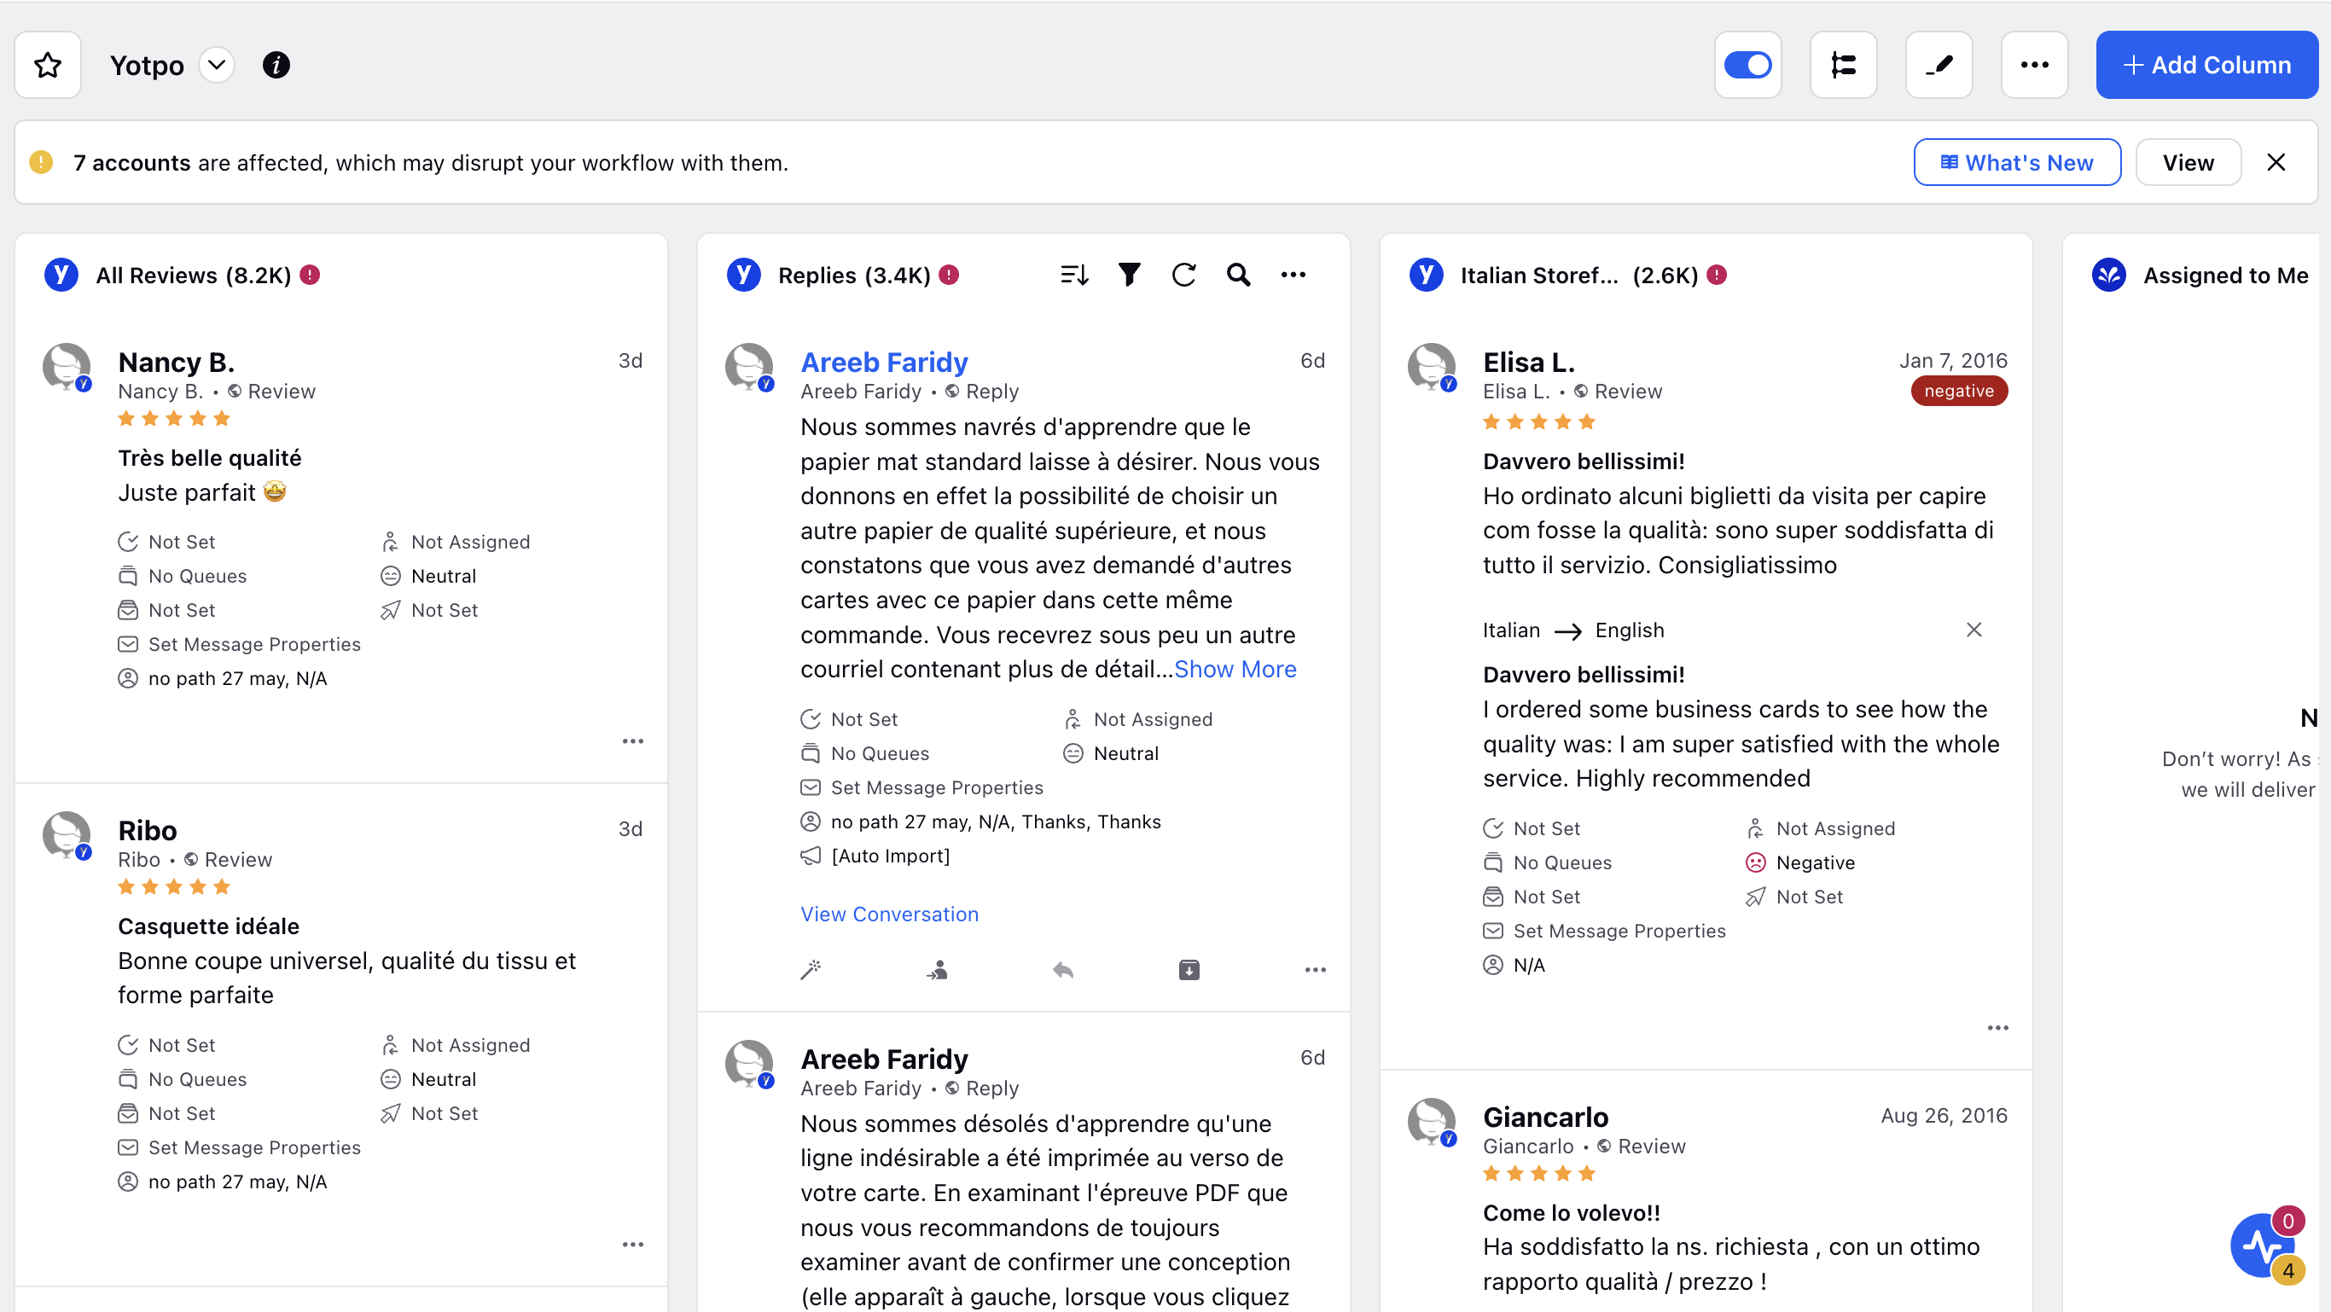This screenshot has height=1312, width=2331.
Task: Open the Yotpo dashboard dropdown chevron
Action: (216, 65)
